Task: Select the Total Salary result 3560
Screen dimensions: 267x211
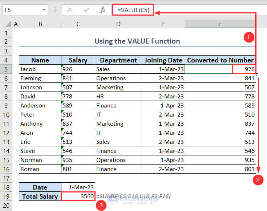Action: pos(78,196)
